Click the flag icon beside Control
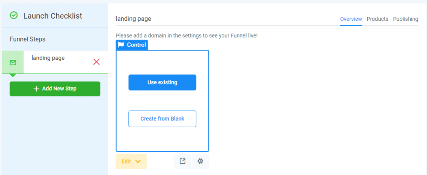Image resolution: width=427 pixels, height=175 pixels. pos(121,45)
